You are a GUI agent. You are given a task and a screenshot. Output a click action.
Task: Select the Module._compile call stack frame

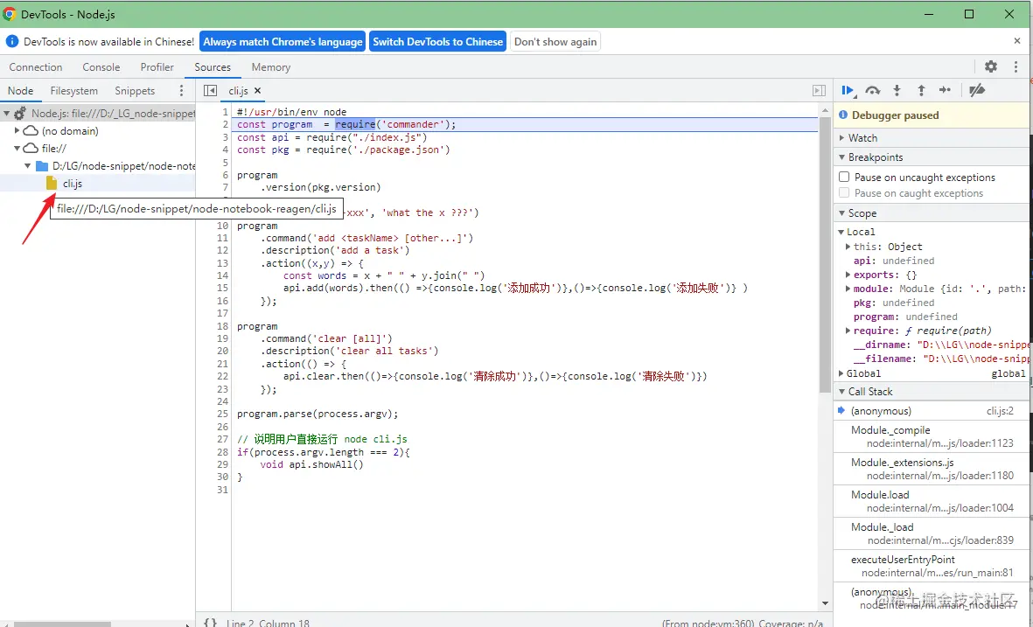pyautogui.click(x=932, y=436)
